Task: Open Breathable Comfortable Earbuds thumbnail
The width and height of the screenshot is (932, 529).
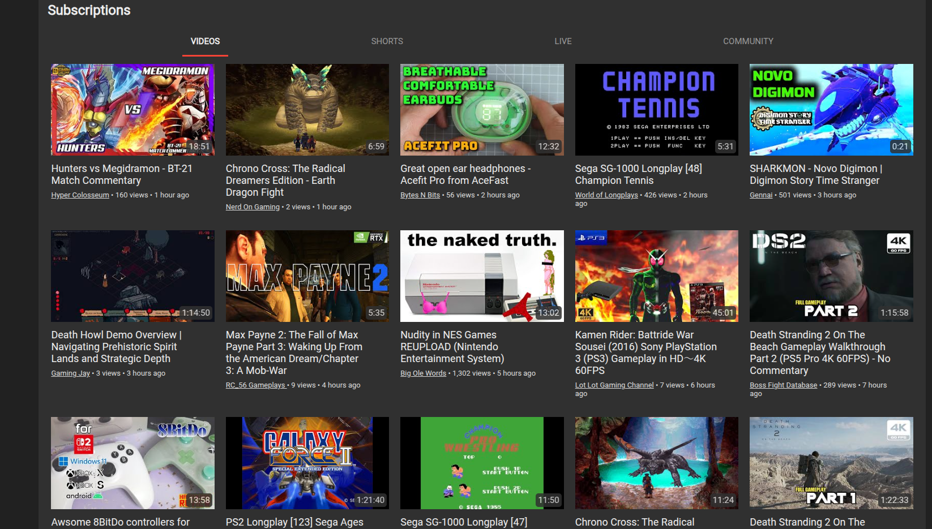Action: click(x=482, y=110)
